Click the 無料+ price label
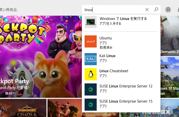Image resolution: width=179 pixels, height=117 pixels. [10, 93]
